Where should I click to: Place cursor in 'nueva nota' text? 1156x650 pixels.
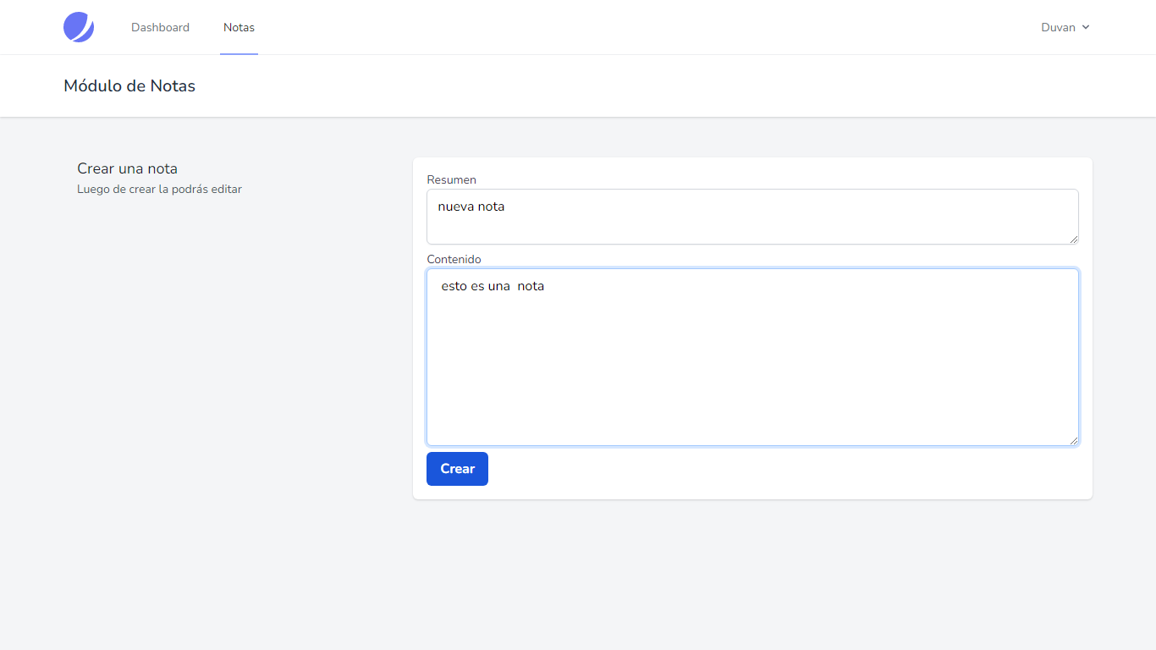[x=471, y=207]
